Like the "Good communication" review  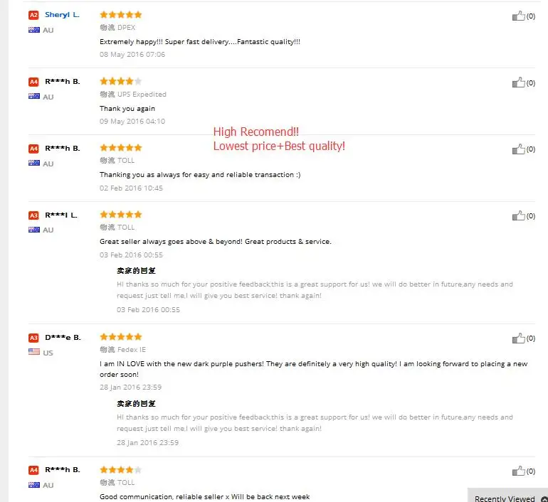point(518,471)
